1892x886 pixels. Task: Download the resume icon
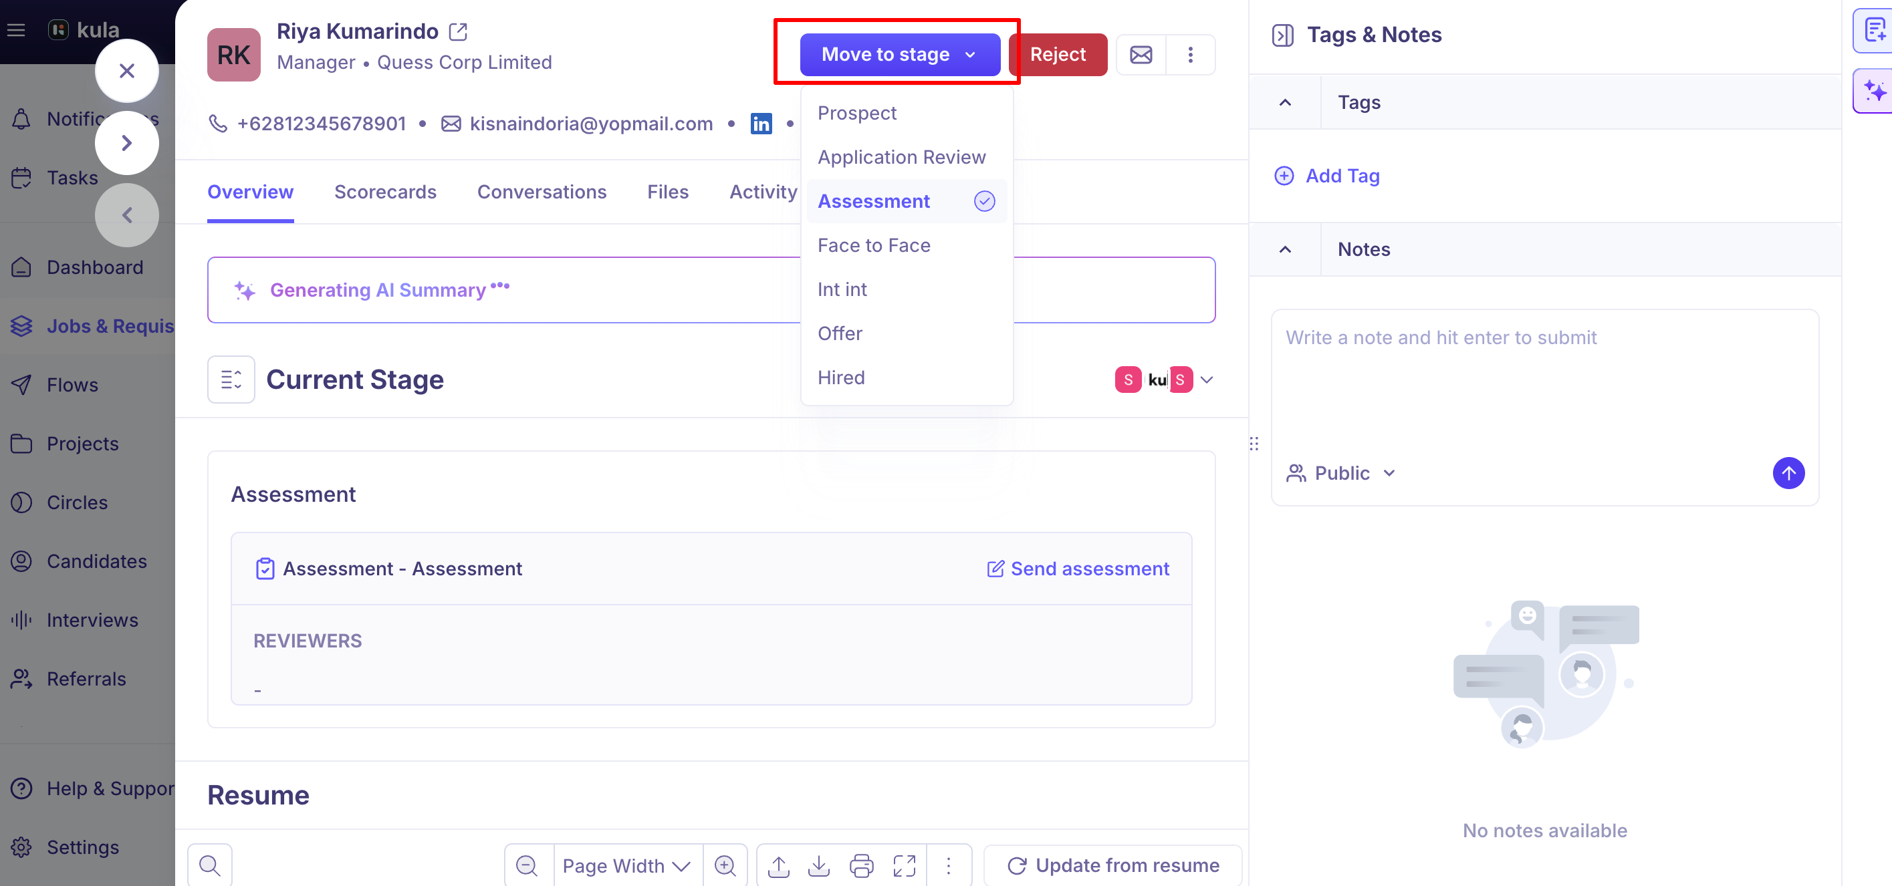tap(819, 866)
